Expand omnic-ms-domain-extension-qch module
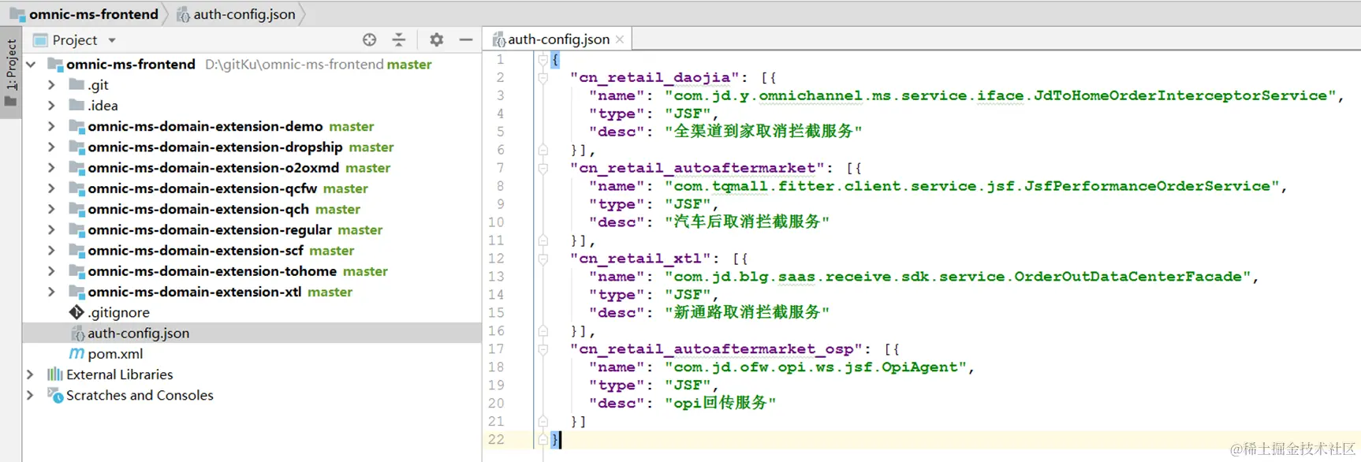The image size is (1361, 462). pyautogui.click(x=51, y=209)
